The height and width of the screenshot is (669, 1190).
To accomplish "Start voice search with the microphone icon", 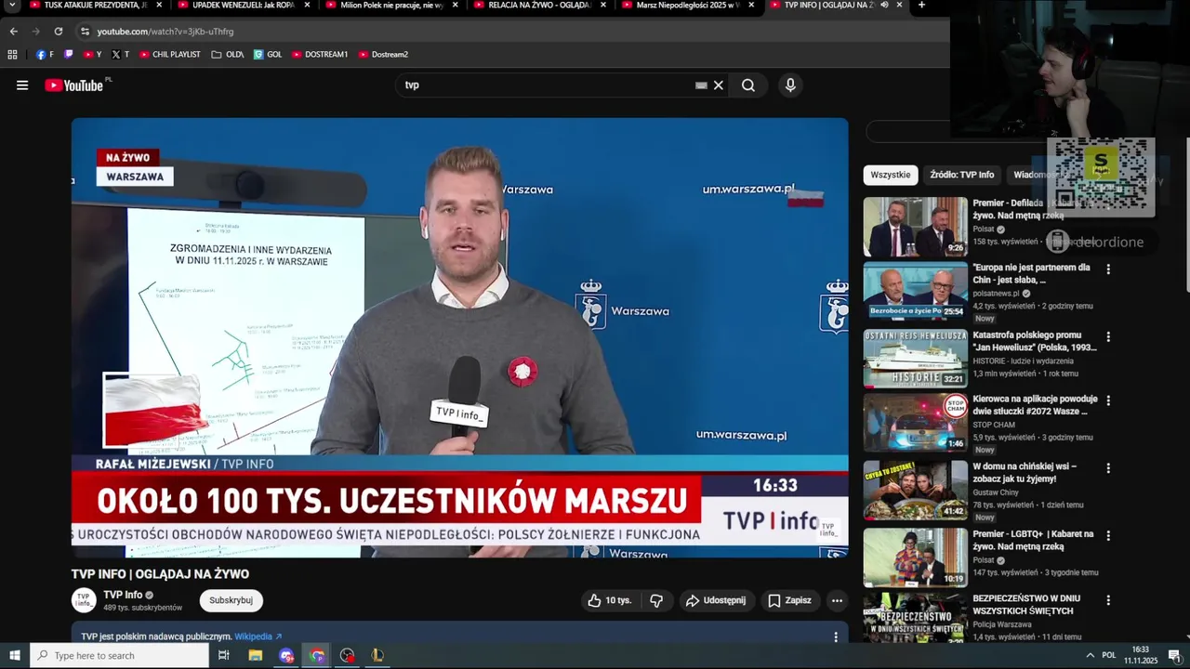I will (x=790, y=85).
